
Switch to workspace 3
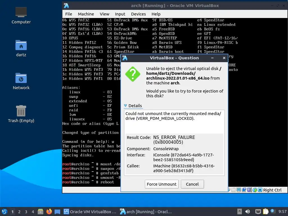tap(26, 212)
